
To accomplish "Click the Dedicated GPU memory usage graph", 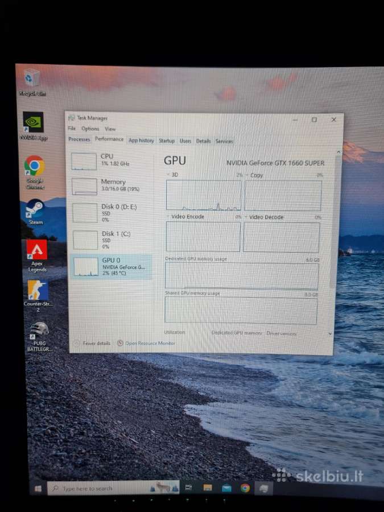I will point(242,276).
